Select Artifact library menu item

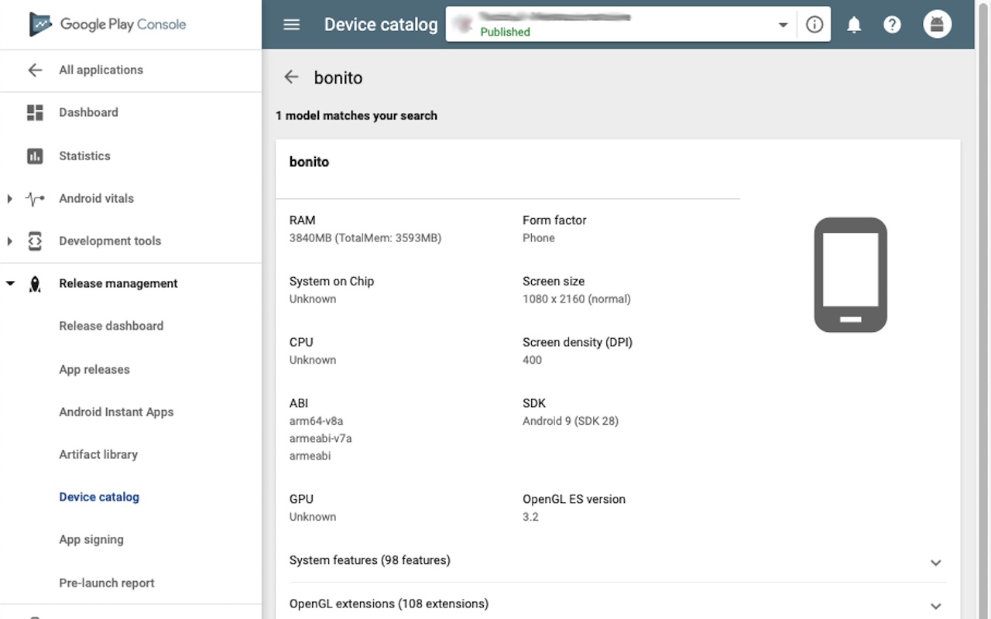click(x=98, y=454)
